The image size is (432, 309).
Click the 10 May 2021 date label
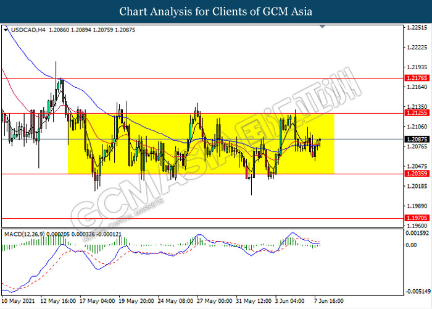tap(18, 301)
